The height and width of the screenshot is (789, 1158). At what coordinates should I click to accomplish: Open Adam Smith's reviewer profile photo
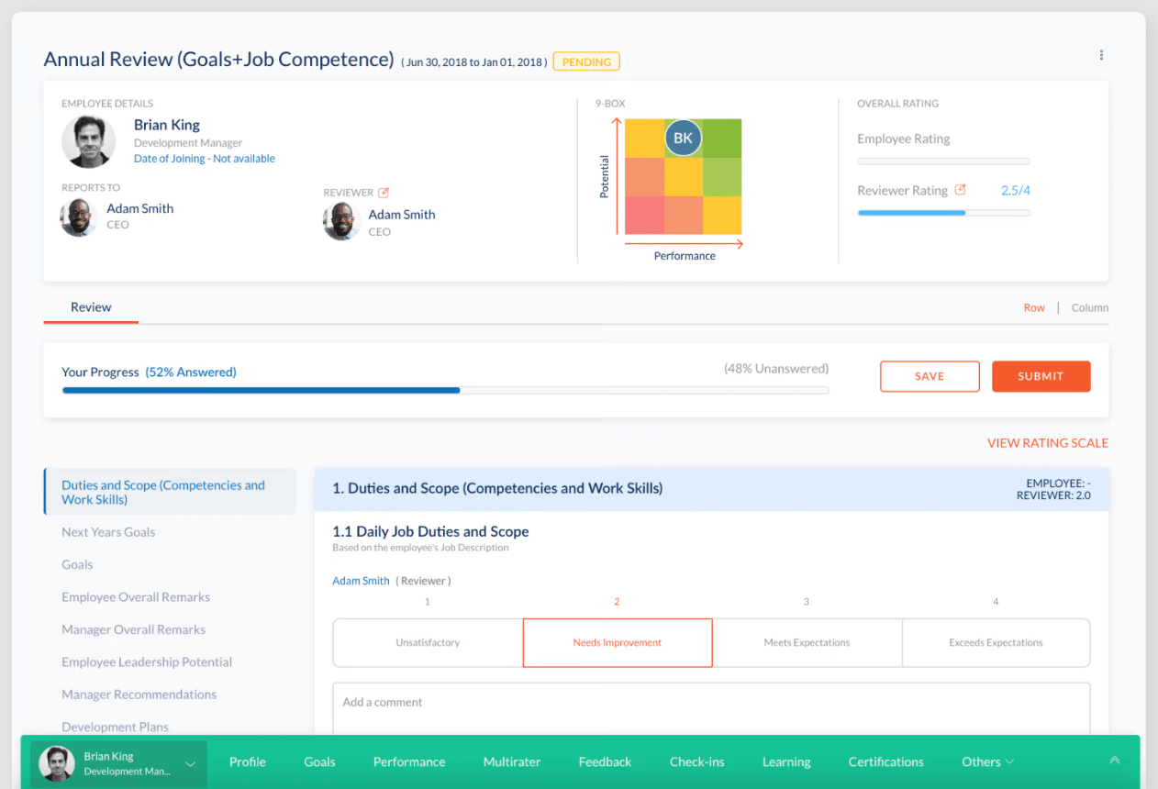click(x=340, y=220)
